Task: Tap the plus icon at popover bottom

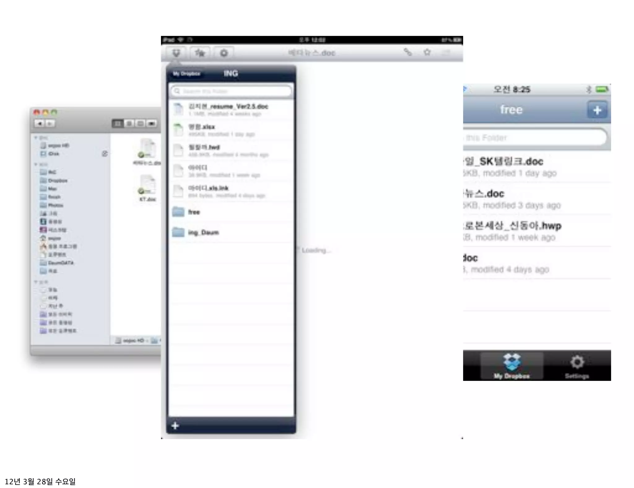Action: (x=175, y=426)
